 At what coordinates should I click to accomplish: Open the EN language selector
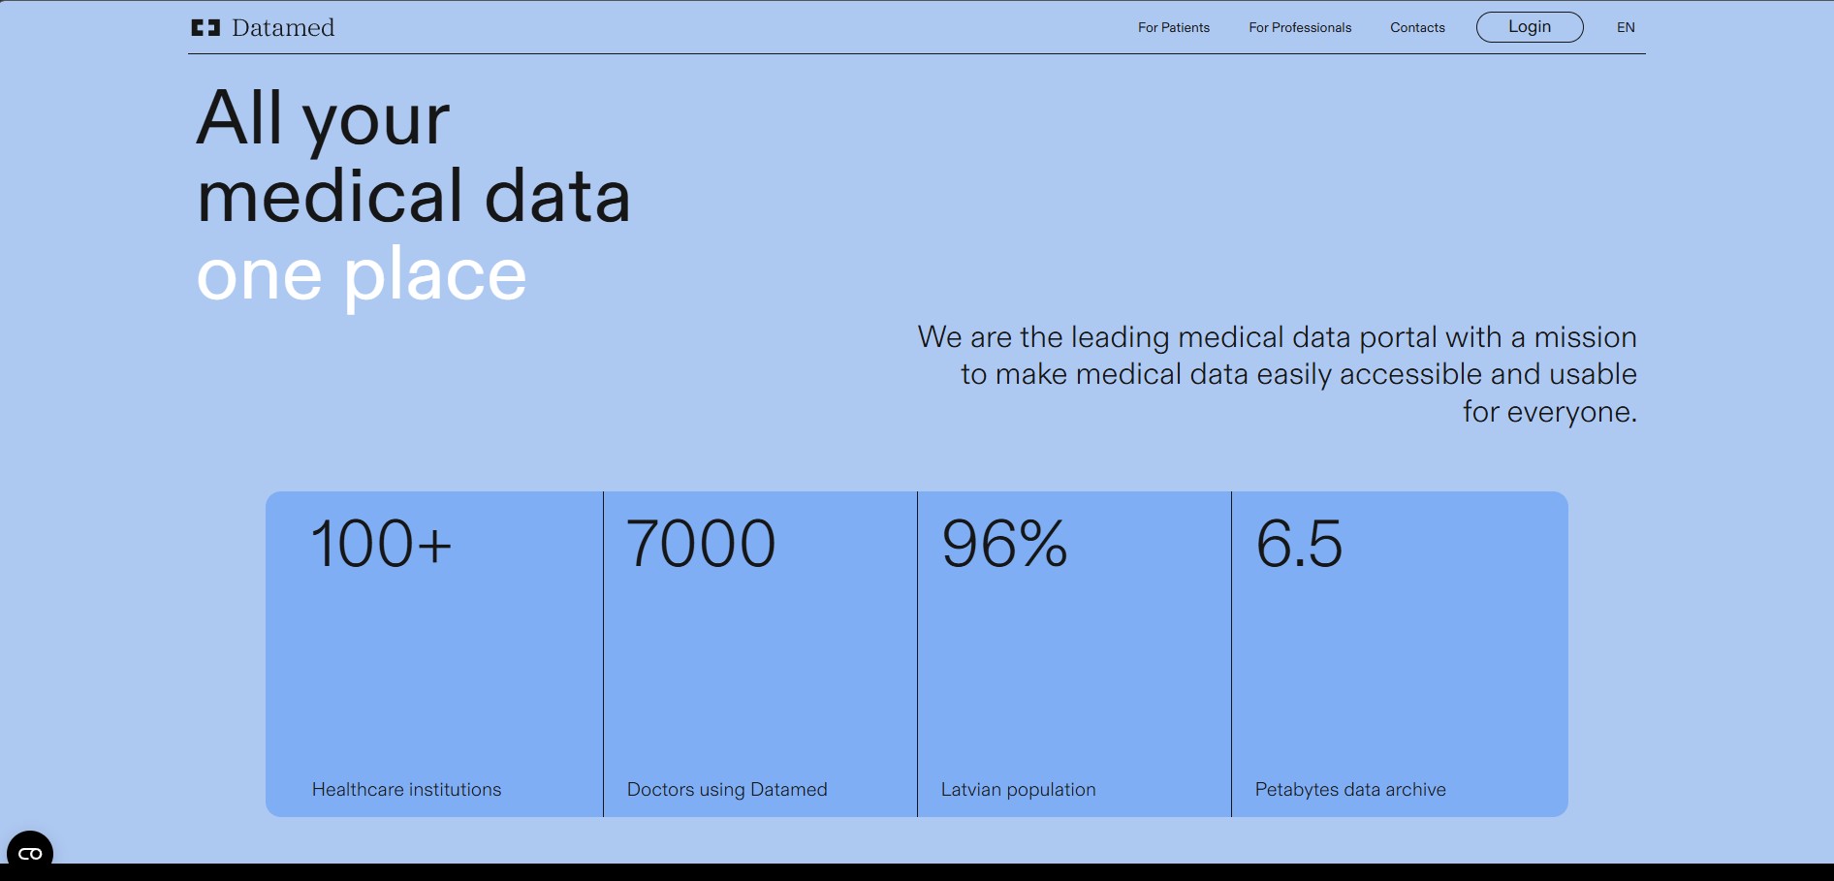coord(1626,28)
